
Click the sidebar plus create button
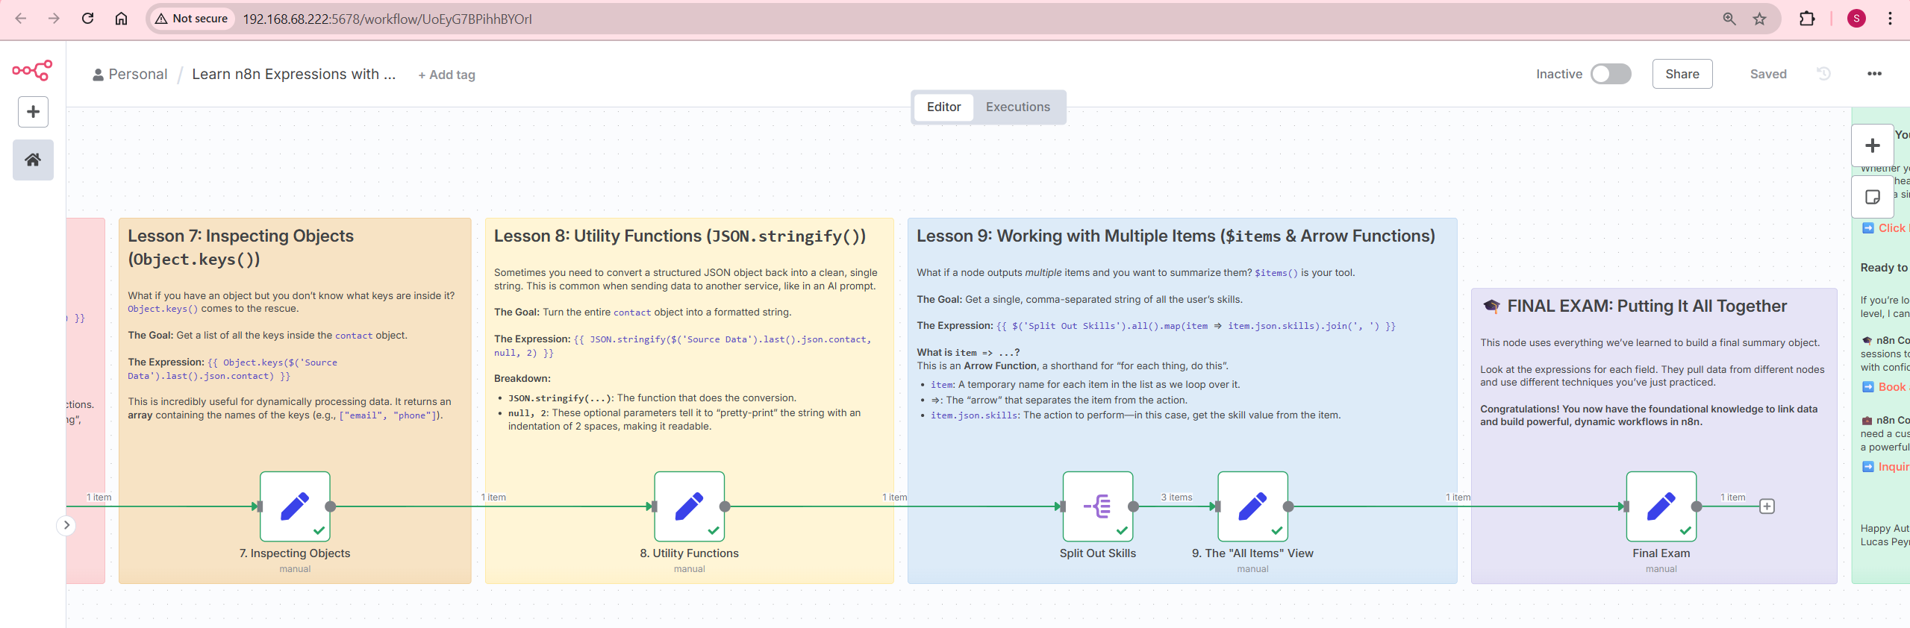tap(33, 112)
